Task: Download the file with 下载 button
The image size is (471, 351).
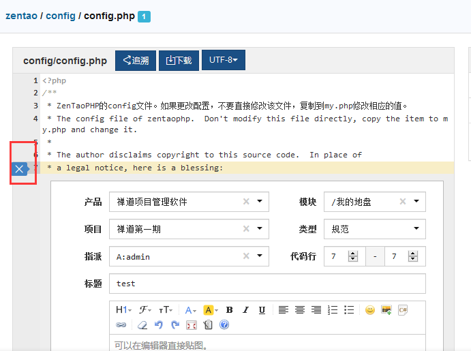Action: (179, 61)
